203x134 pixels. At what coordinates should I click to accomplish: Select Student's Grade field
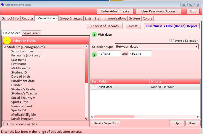[23, 89]
